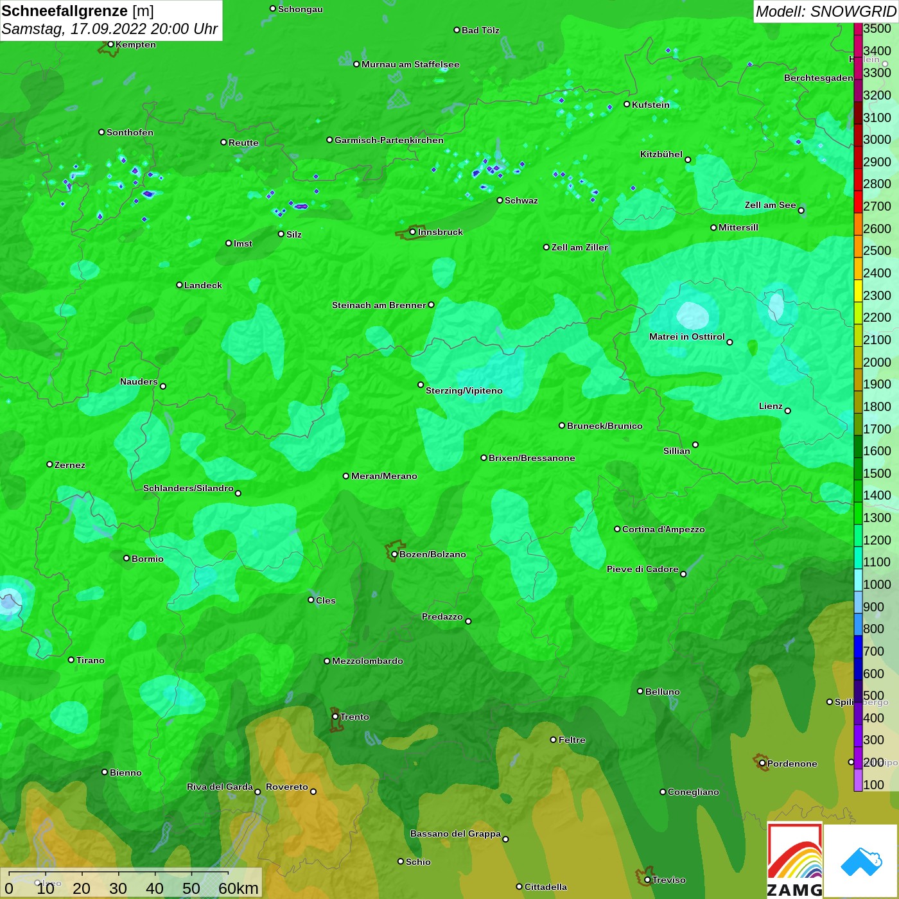This screenshot has height=899, width=899.
Task: Click the Bassano del Grappa label
Action: click(x=455, y=834)
